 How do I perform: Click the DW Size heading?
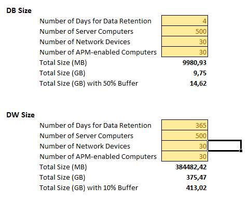20,115
